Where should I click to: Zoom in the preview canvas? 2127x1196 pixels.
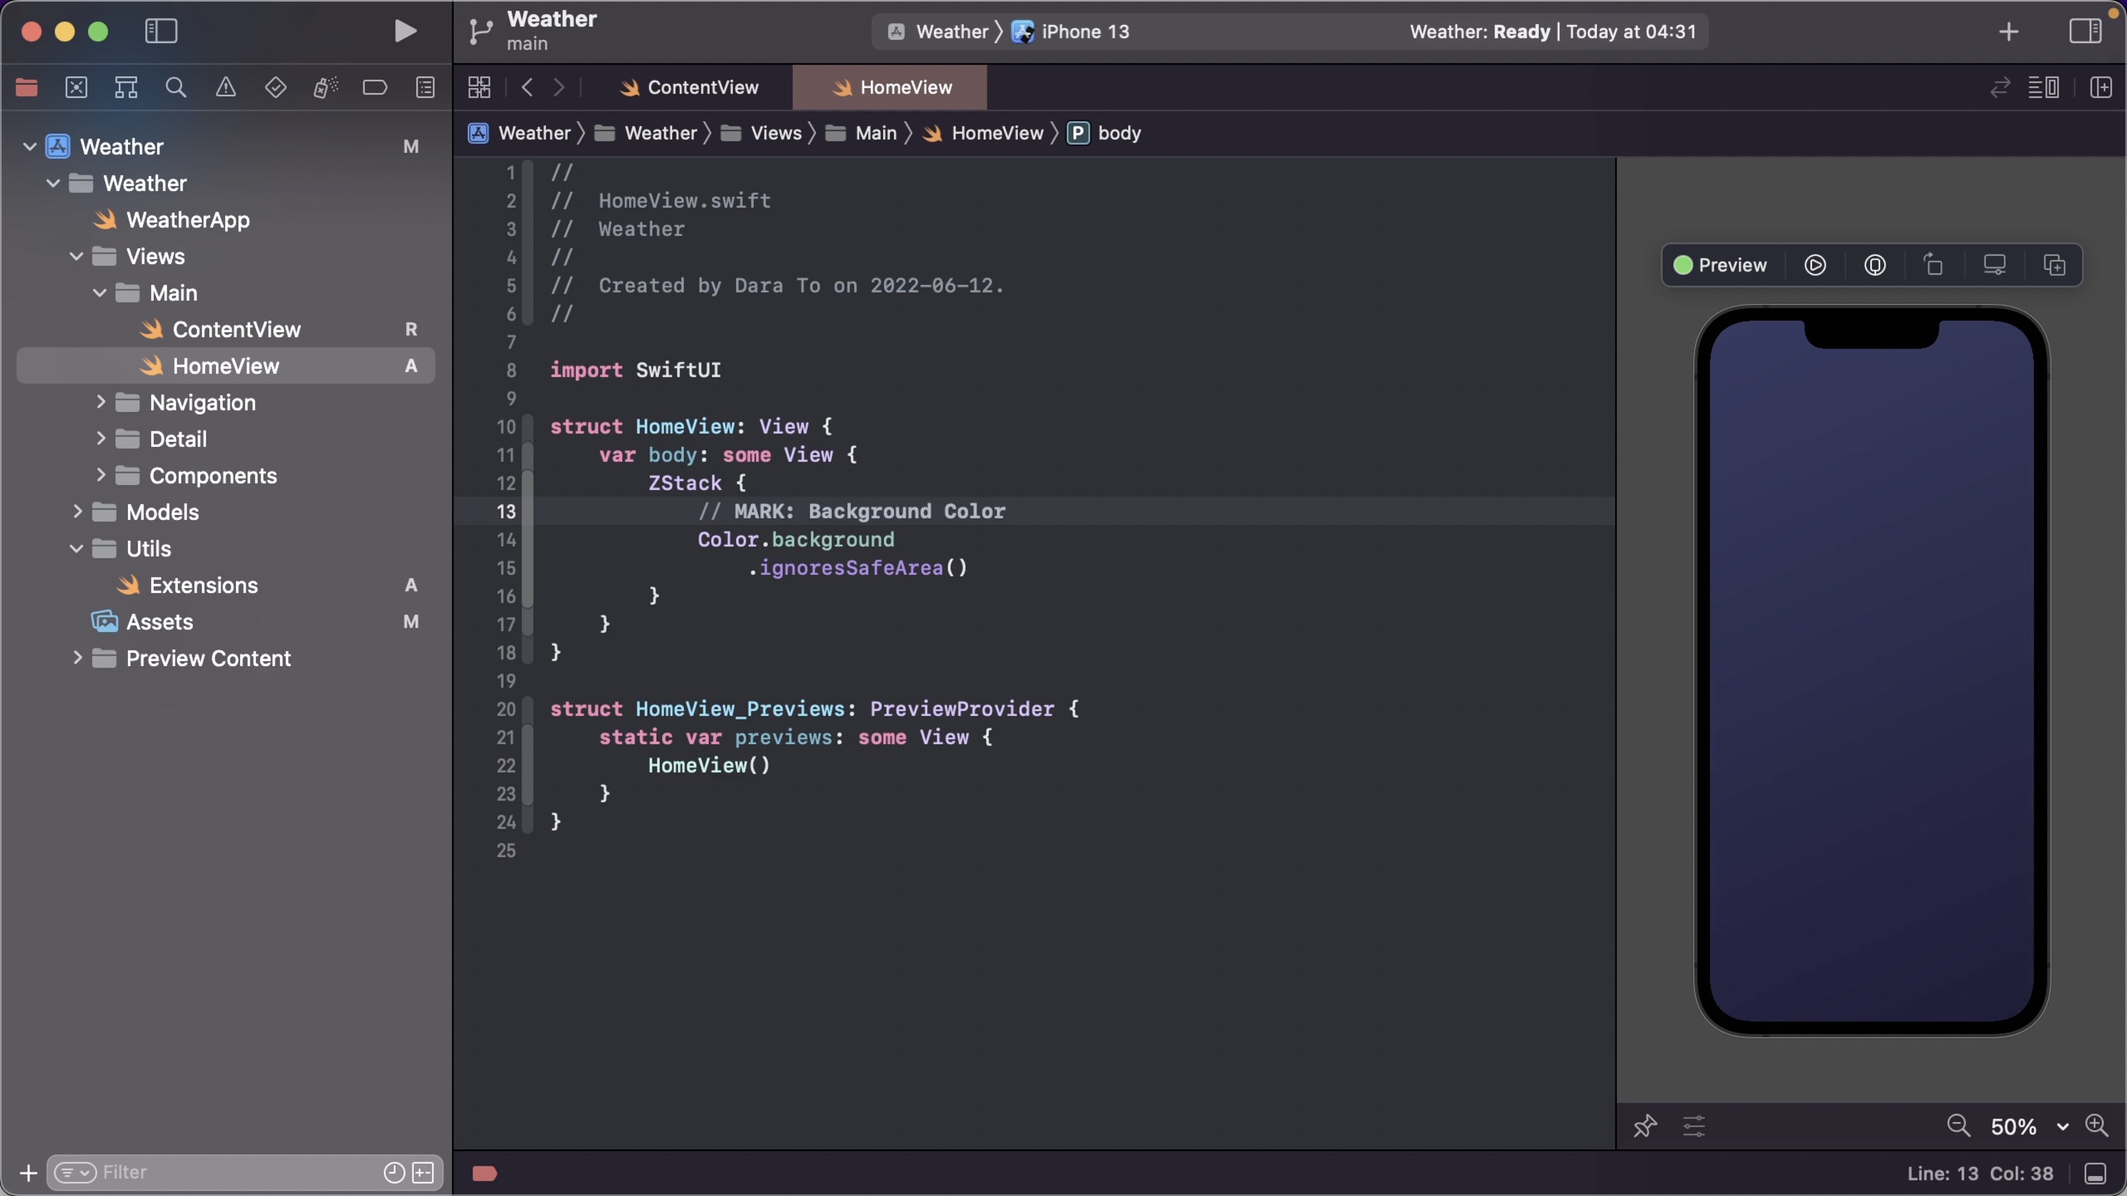(x=2096, y=1126)
